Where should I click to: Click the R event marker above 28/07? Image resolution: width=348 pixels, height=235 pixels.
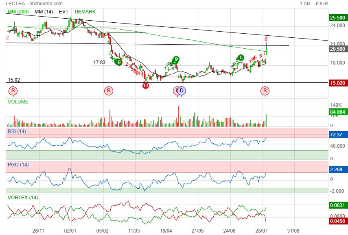pos(265,91)
